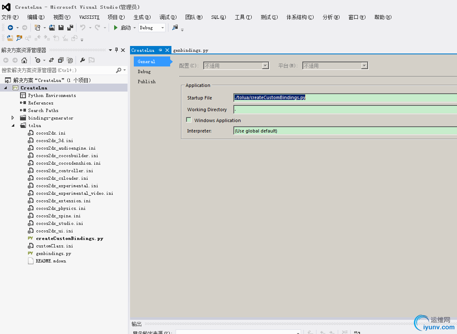Click the Solution Explorer search magnifier icon
Image resolution: width=457 pixels, height=334 pixels.
(x=119, y=70)
